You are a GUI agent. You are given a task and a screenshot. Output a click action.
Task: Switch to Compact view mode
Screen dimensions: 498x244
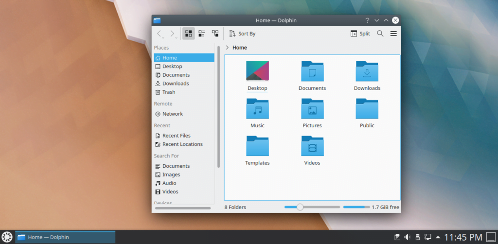pyautogui.click(x=202, y=34)
